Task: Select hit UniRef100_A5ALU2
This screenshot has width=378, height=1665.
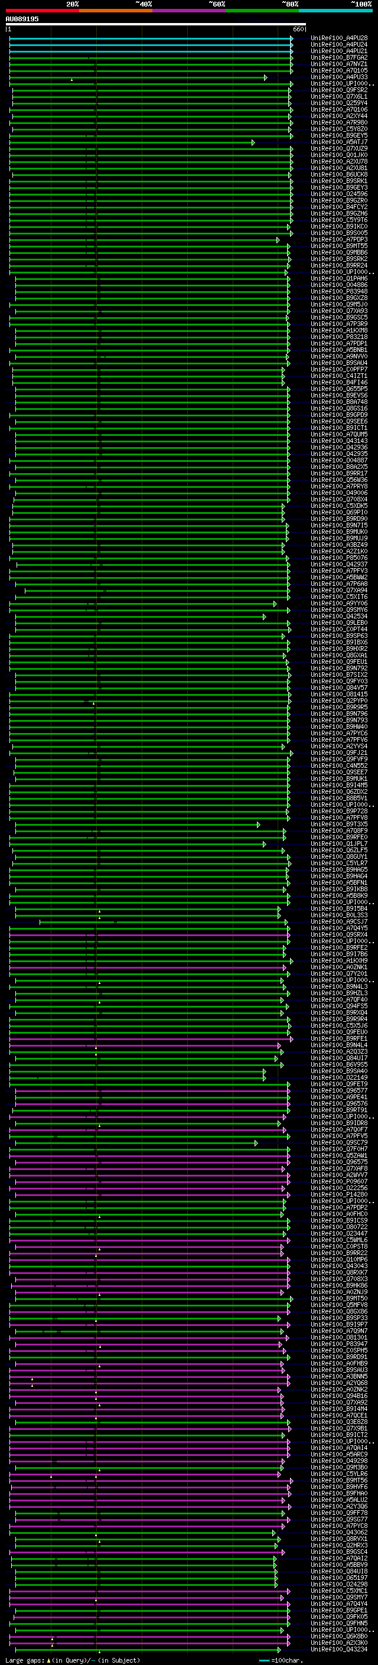Action: pos(339,1500)
